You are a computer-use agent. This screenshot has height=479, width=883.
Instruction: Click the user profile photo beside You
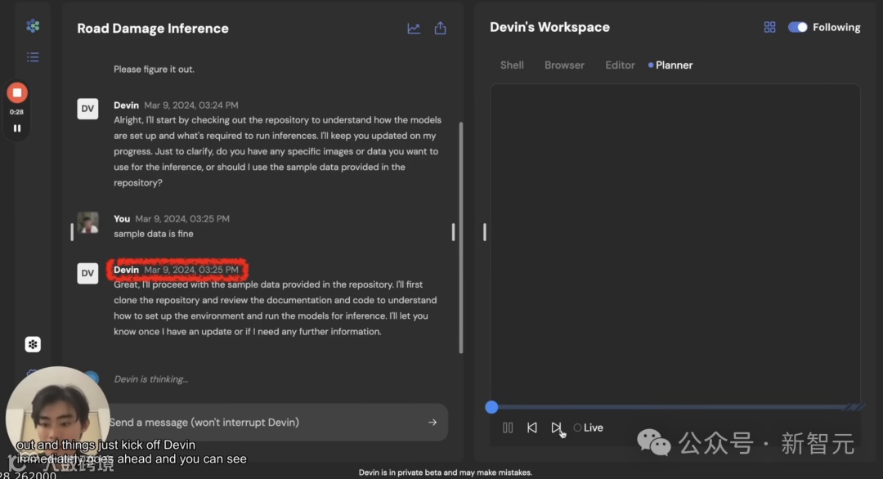point(87,222)
